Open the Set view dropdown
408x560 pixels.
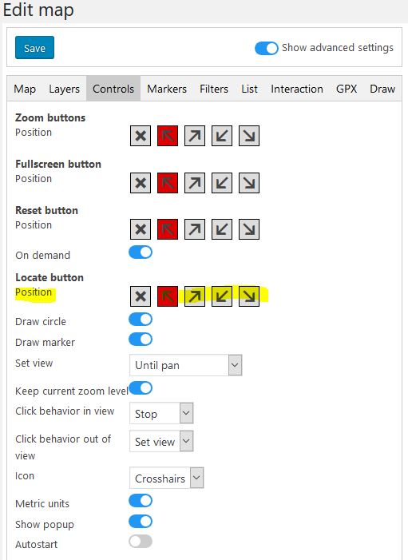pos(185,365)
